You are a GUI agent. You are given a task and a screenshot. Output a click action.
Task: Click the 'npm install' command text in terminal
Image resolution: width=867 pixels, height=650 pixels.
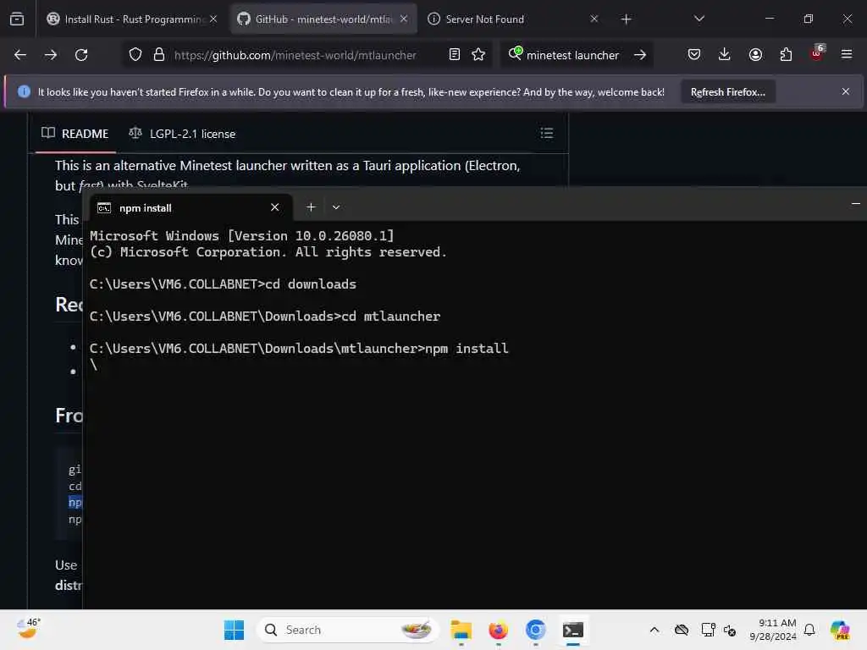coord(467,349)
